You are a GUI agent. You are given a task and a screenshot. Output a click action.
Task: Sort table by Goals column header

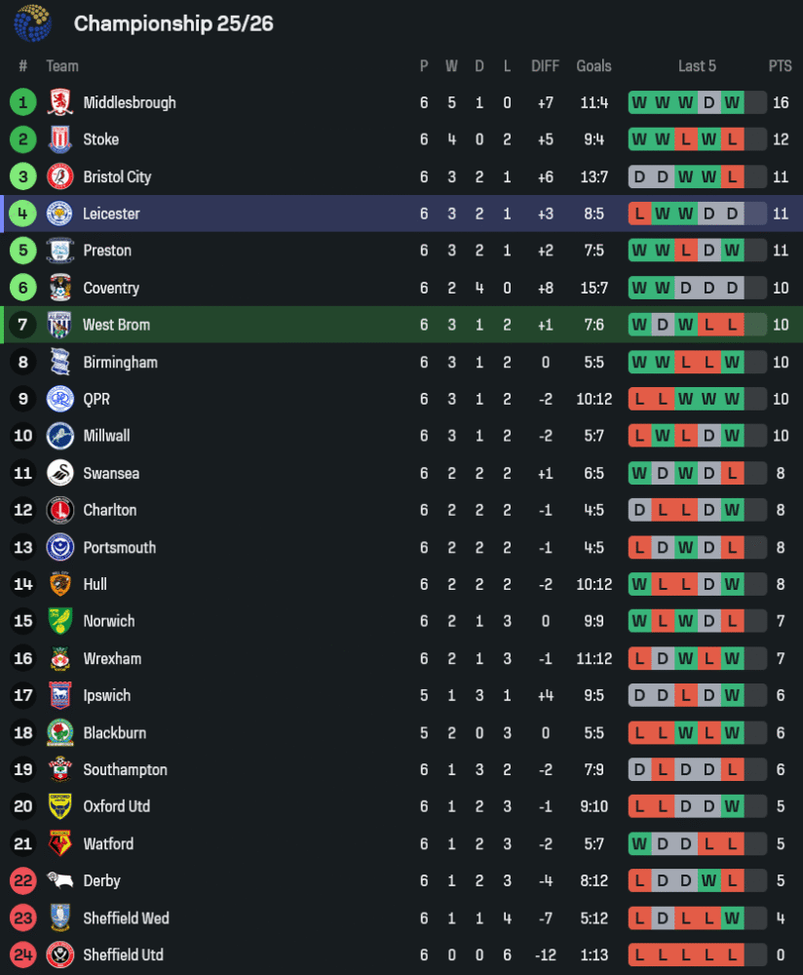click(x=593, y=66)
